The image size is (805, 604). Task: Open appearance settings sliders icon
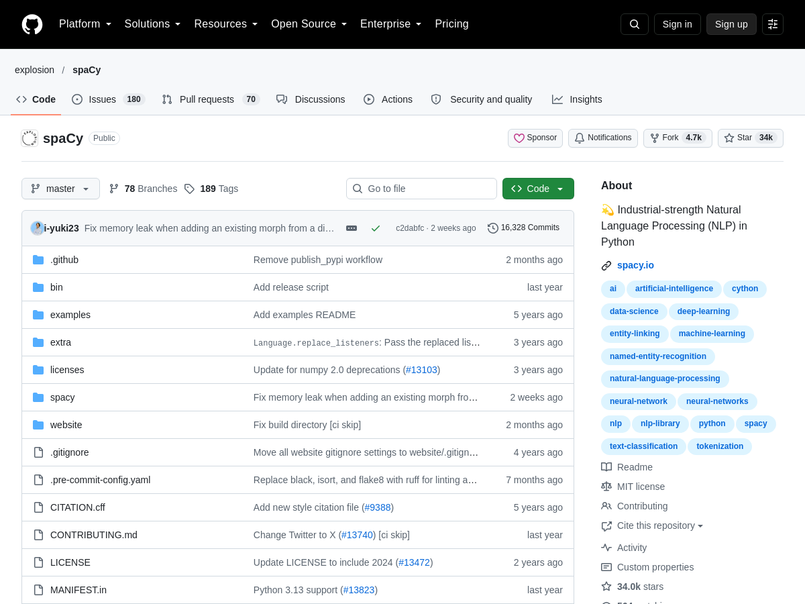773,24
